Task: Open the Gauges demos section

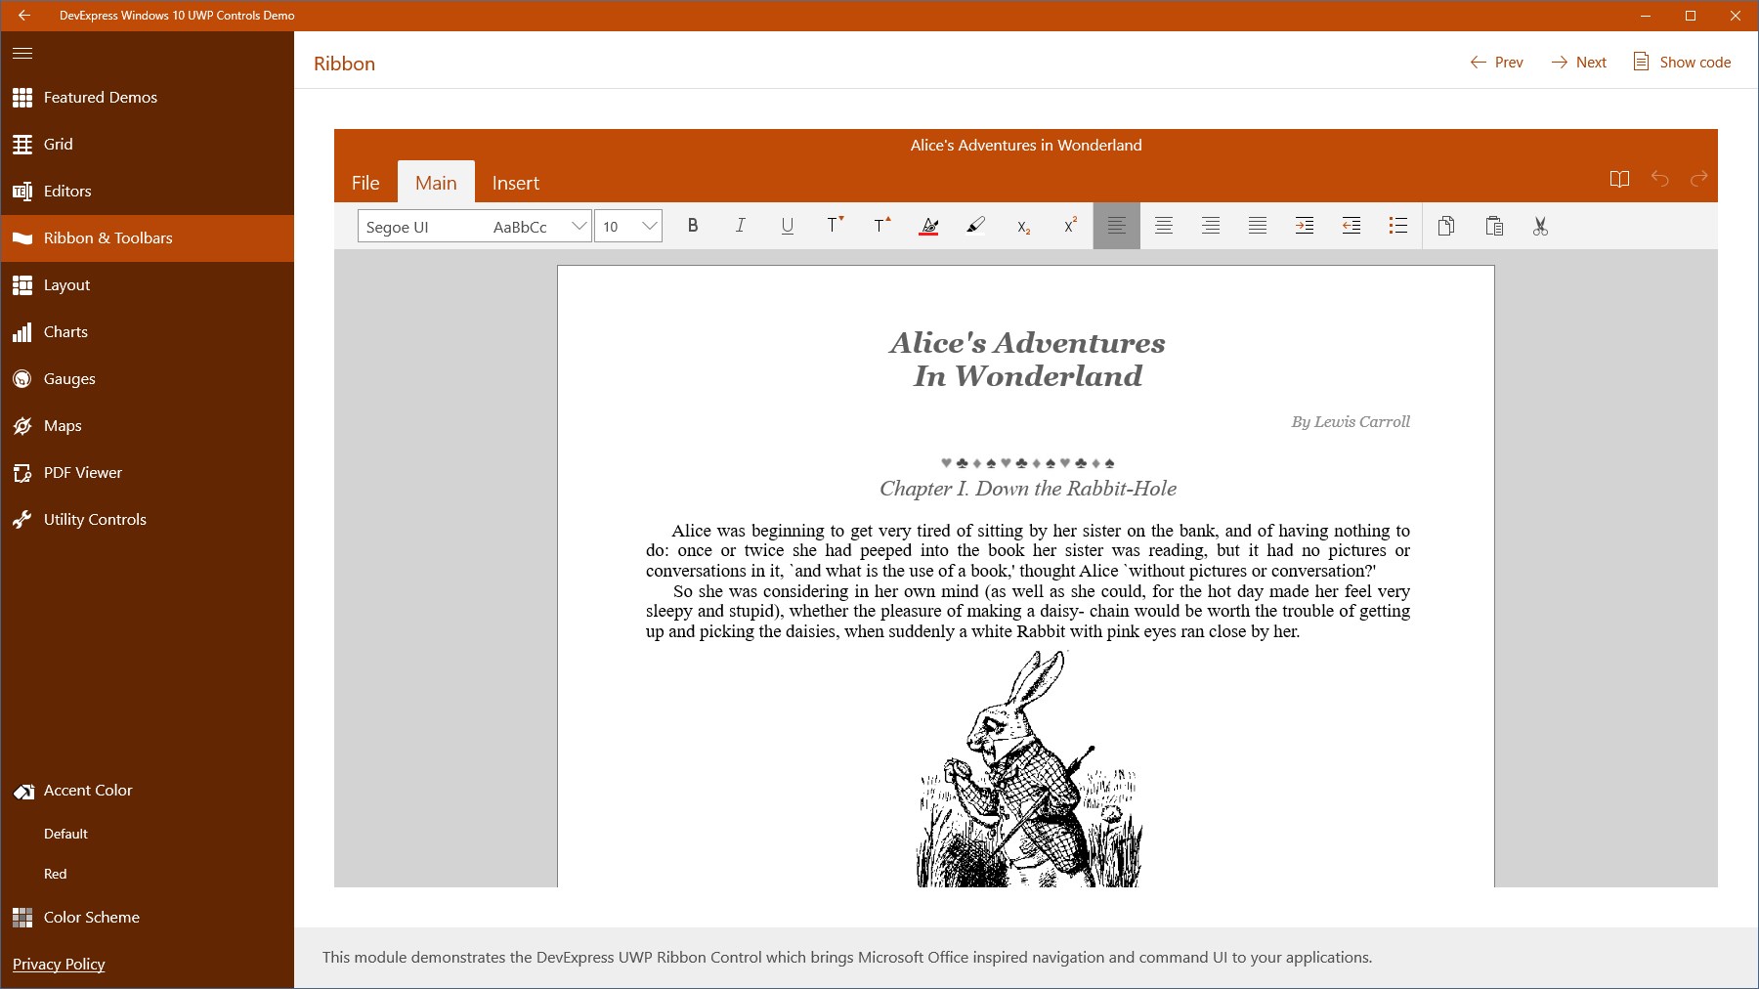Action: click(x=148, y=379)
